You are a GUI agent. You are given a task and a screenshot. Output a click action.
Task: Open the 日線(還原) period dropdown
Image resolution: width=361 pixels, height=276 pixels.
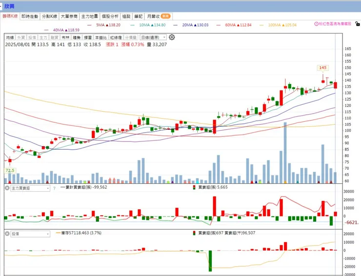coord(153,37)
